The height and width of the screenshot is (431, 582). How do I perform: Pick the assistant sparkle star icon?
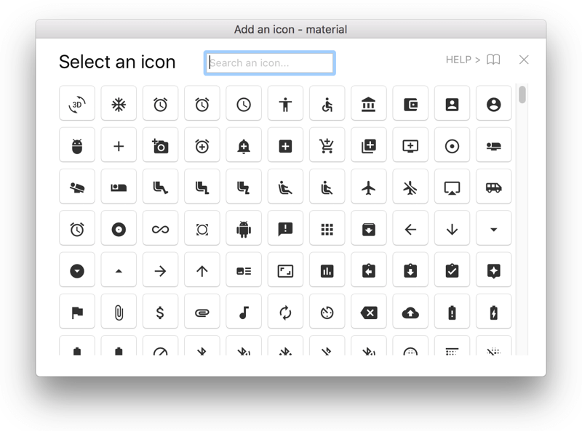coord(494,270)
